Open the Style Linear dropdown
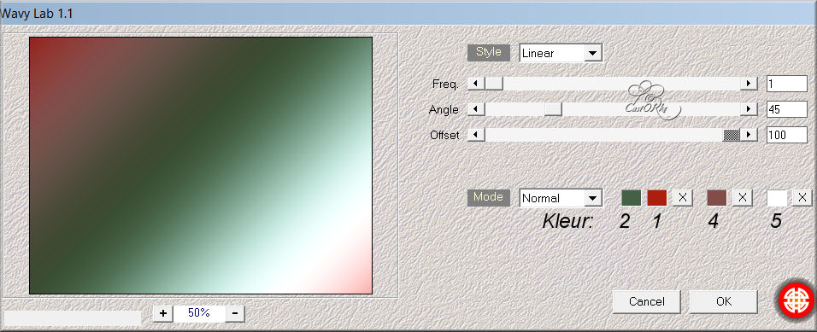 pos(561,53)
